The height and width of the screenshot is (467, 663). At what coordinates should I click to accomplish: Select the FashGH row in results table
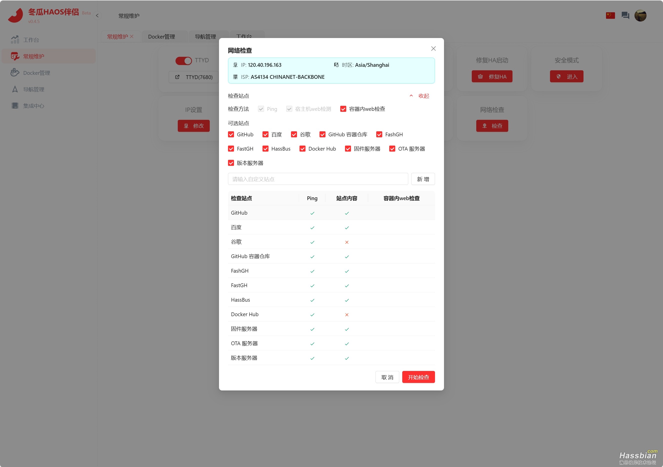(331, 271)
